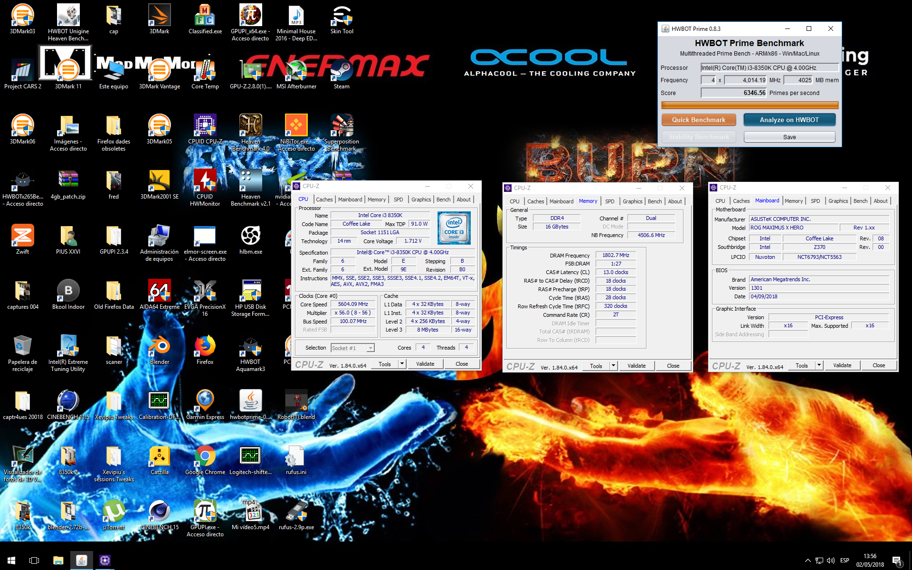Open Superposition Benchmark icon

pyautogui.click(x=342, y=133)
